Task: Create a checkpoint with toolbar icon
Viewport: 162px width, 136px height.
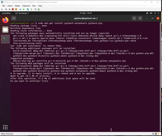Action: tap(28, 9)
